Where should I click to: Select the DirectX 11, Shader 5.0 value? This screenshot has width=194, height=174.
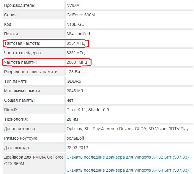pyautogui.click(x=88, y=110)
